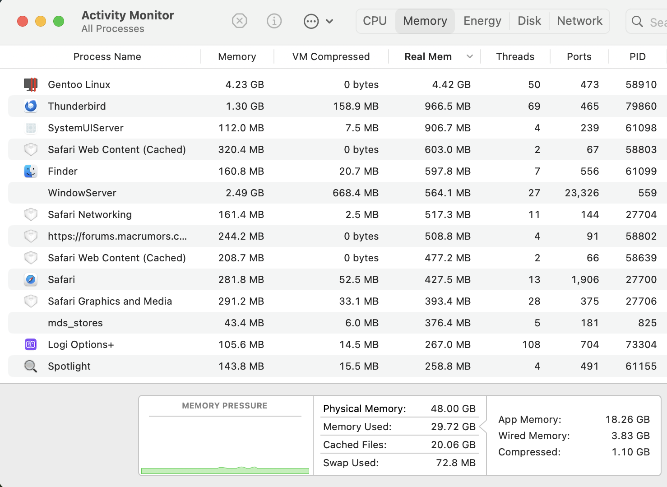Click the shield icon of Safari Web Content 320.4 MB
The width and height of the screenshot is (667, 487).
31,149
